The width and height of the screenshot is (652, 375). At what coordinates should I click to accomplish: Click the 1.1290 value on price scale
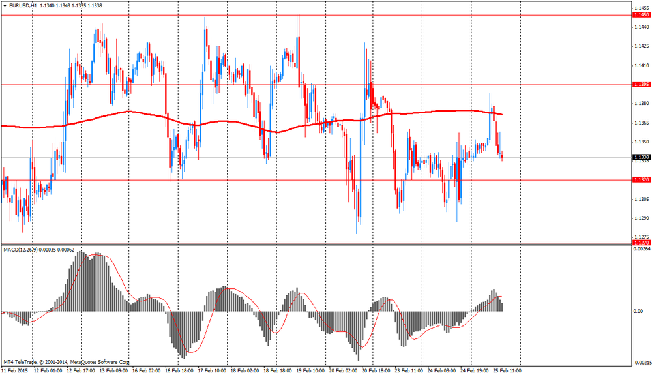(x=642, y=218)
